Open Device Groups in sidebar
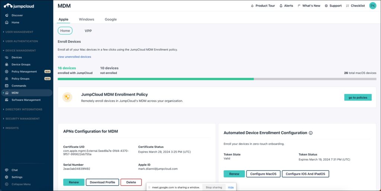The height and width of the screenshot is (191, 381). [x=21, y=64]
